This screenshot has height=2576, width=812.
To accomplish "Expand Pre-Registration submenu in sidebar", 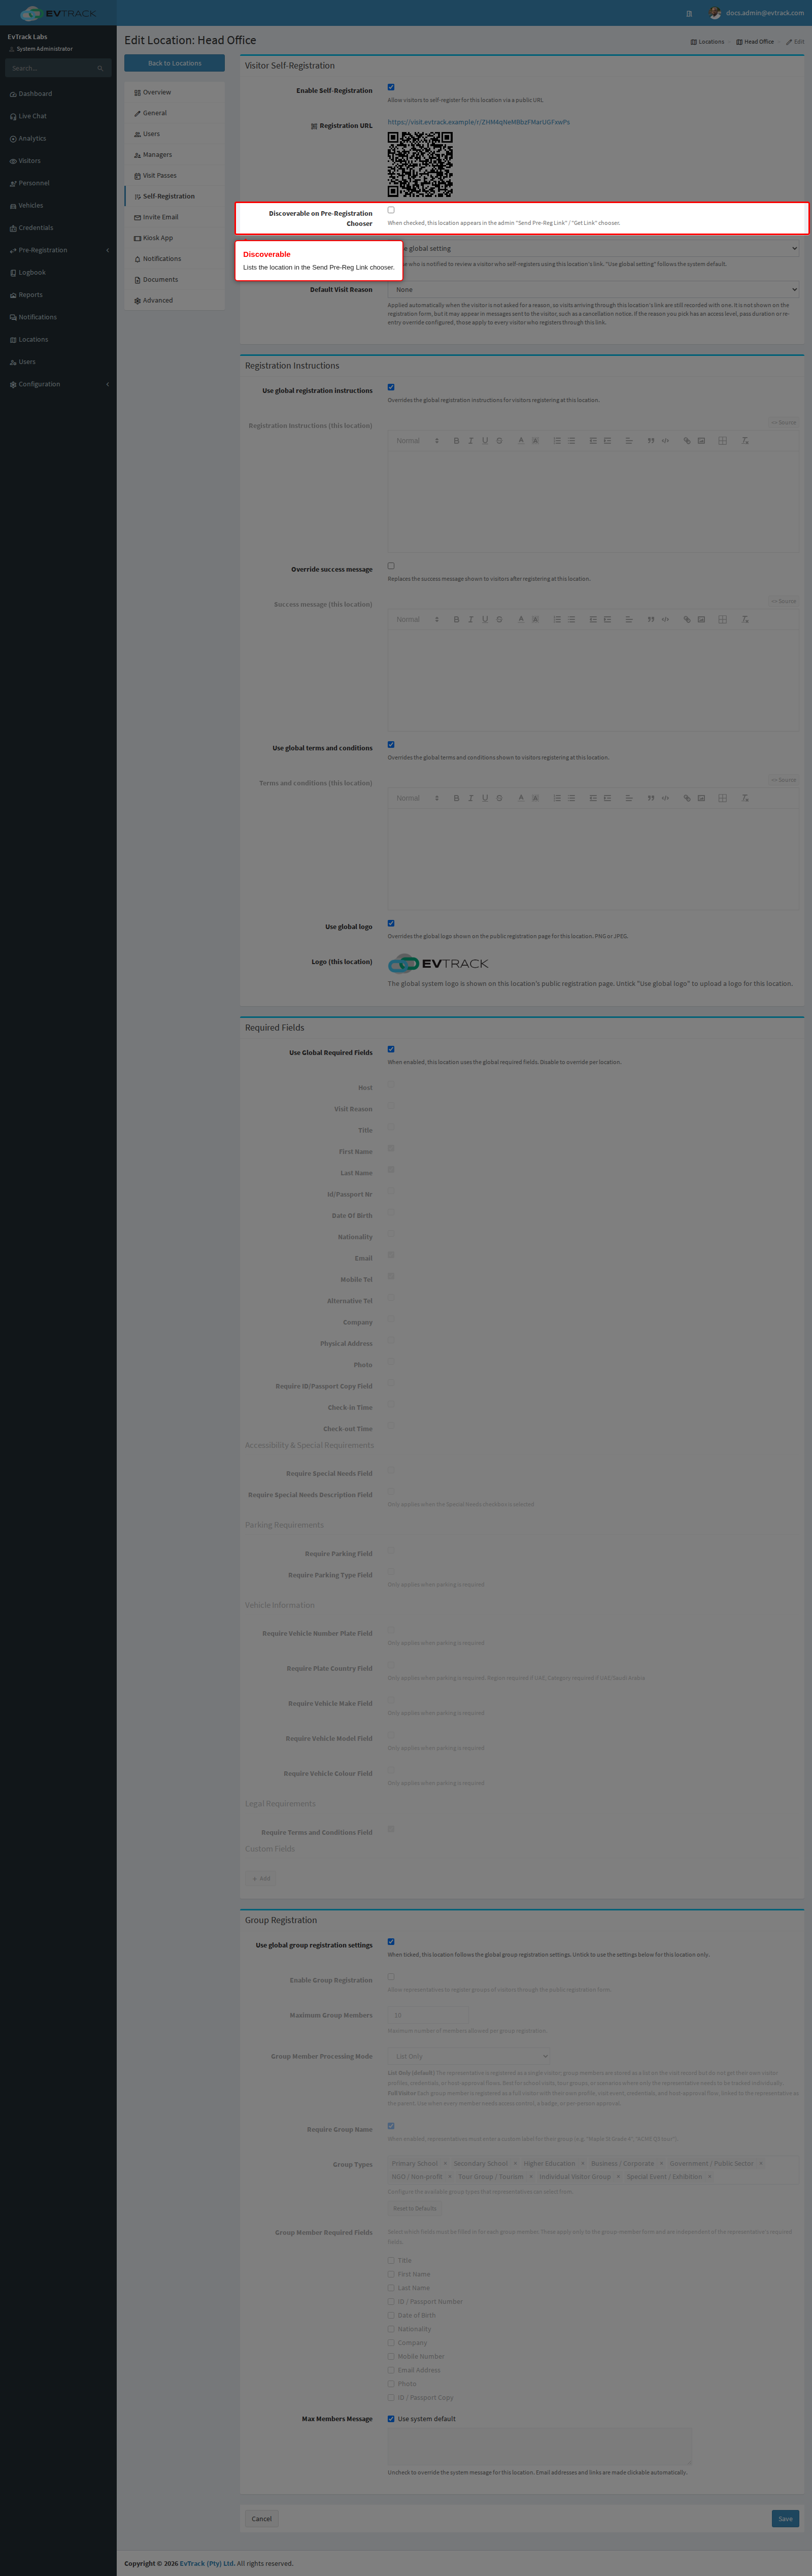I will pos(58,250).
